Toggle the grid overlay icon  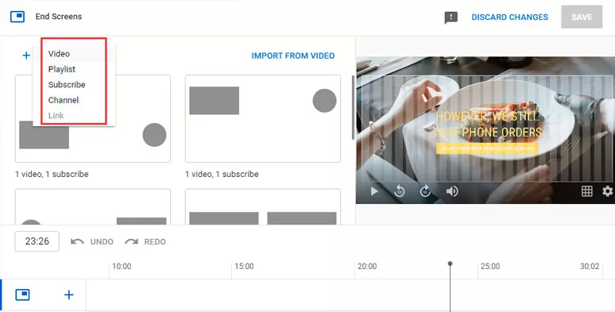(x=586, y=191)
